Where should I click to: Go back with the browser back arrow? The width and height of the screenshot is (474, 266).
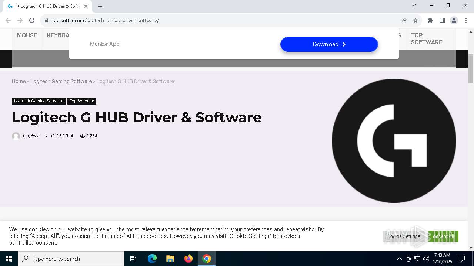tap(8, 20)
